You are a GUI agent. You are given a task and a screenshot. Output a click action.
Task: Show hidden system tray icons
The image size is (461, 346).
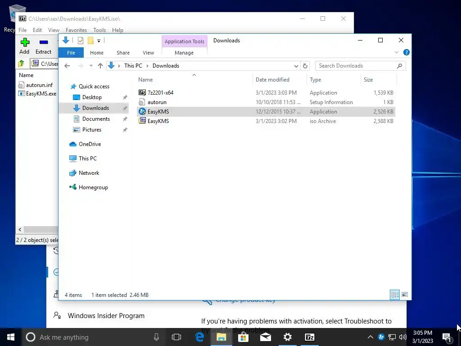click(x=371, y=337)
